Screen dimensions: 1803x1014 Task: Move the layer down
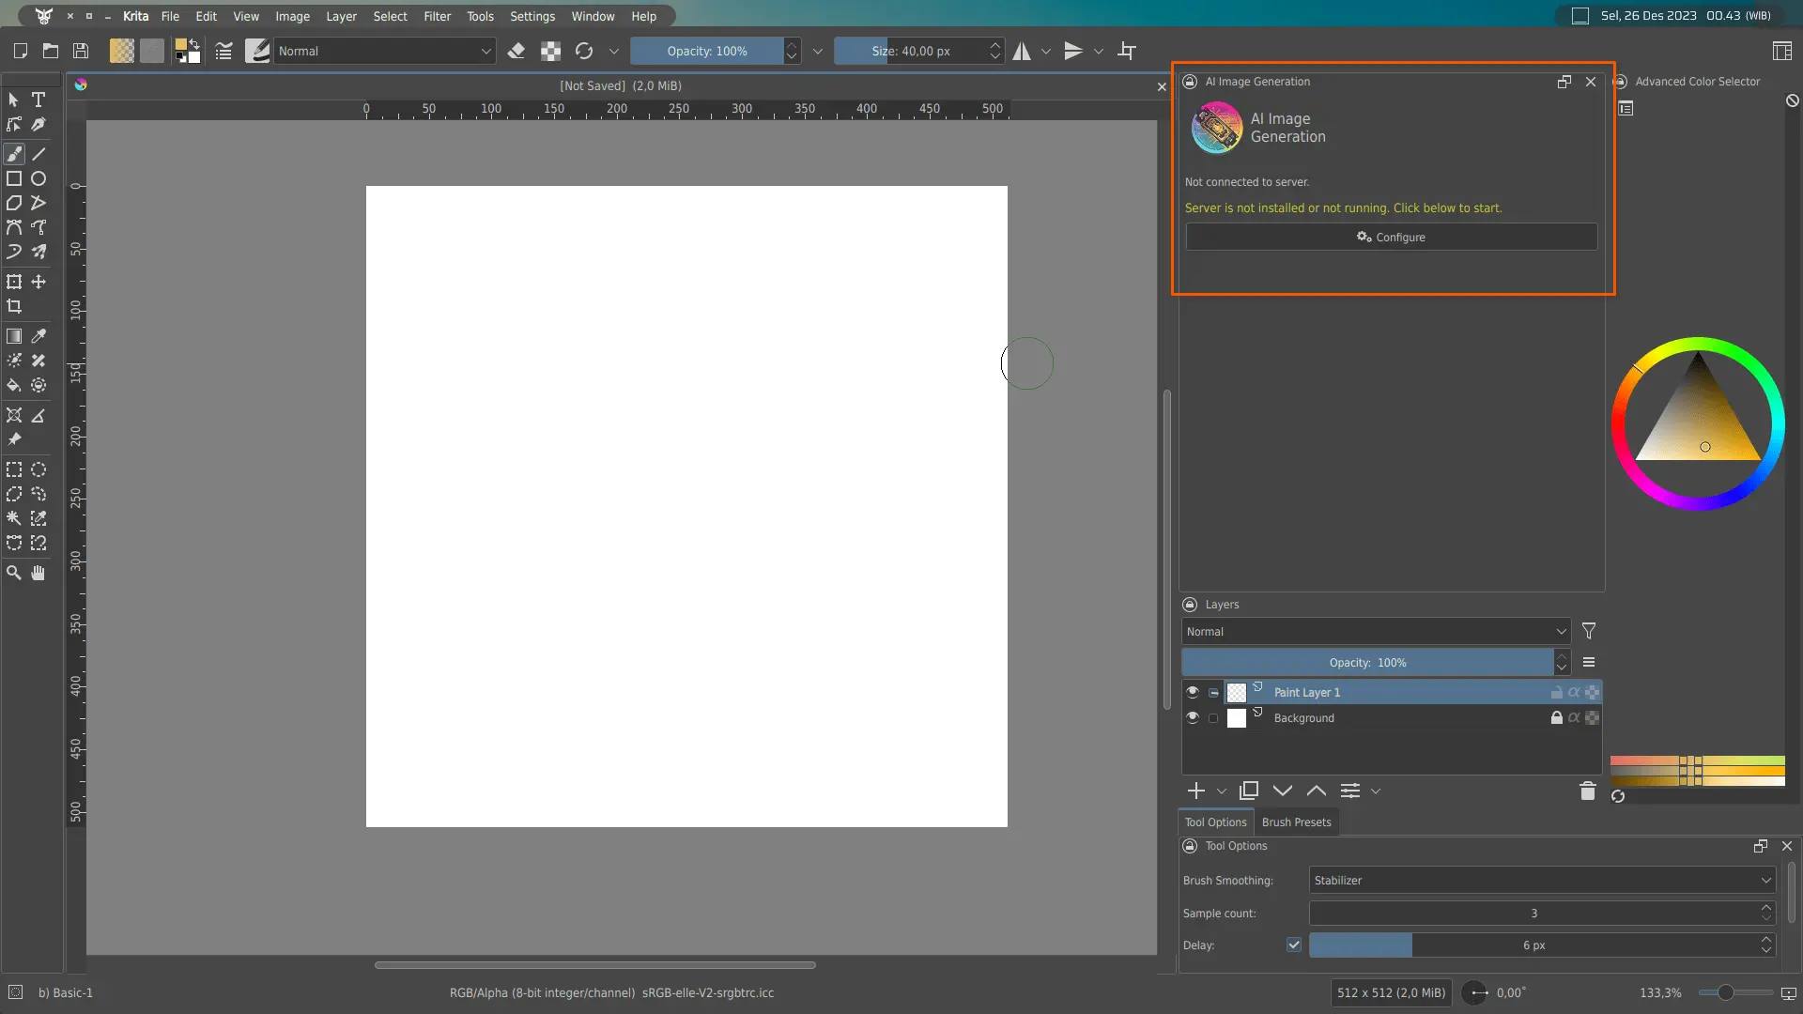tap(1283, 791)
